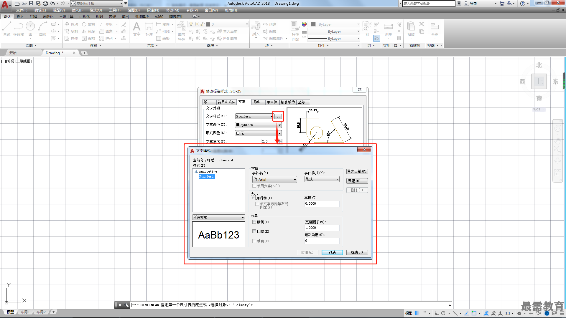Enable the 注释性 checkbox

coord(254,198)
